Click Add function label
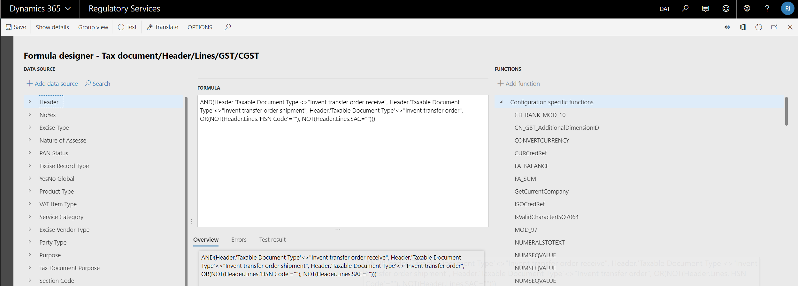798x286 pixels. pyautogui.click(x=523, y=84)
